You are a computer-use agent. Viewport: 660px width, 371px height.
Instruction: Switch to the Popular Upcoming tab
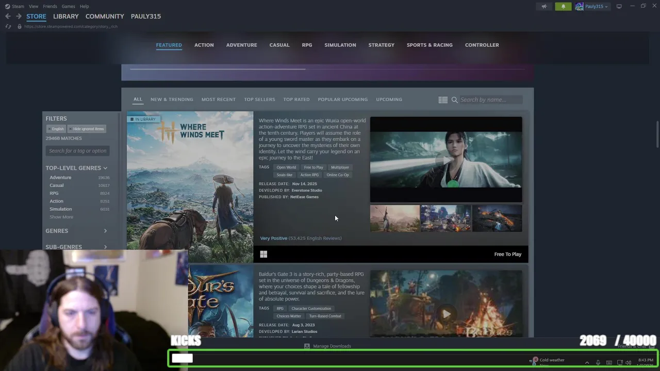click(x=343, y=99)
